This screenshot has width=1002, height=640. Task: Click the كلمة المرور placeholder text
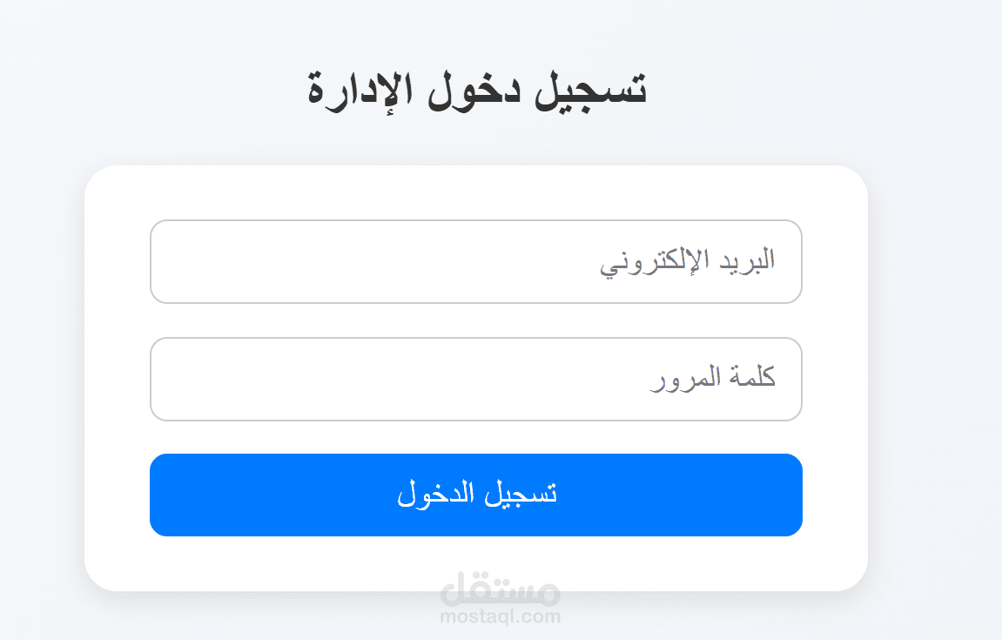coord(713,379)
